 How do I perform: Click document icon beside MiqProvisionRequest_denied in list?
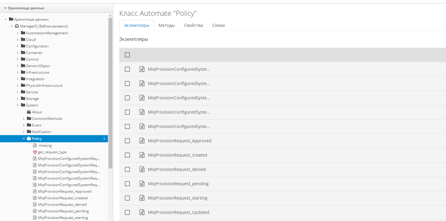pyautogui.click(x=142, y=169)
